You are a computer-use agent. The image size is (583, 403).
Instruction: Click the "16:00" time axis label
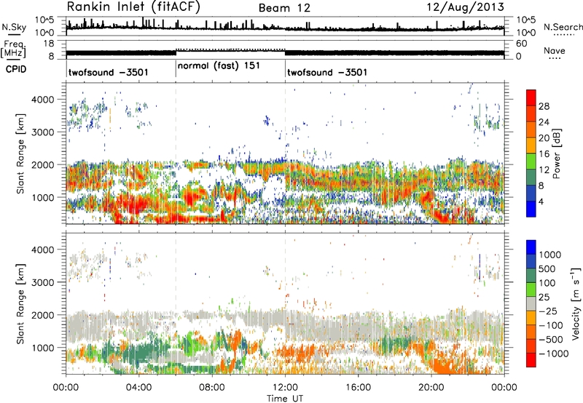[x=358, y=388]
